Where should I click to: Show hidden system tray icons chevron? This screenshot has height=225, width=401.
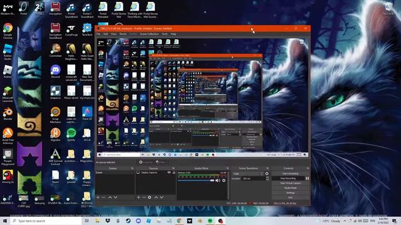click(x=345, y=221)
